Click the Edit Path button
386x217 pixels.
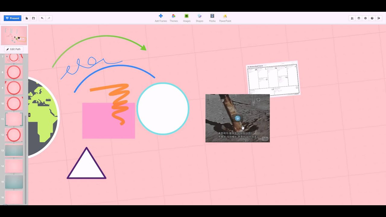(x=14, y=49)
